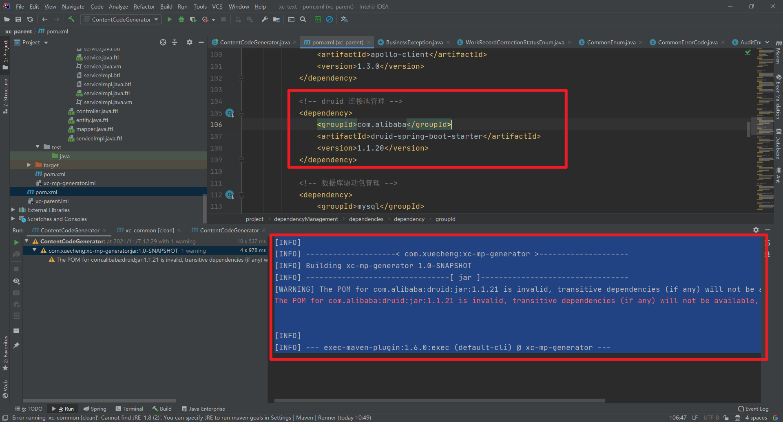Run with Coverage using the shield-play icon
The image size is (783, 422).
point(192,19)
